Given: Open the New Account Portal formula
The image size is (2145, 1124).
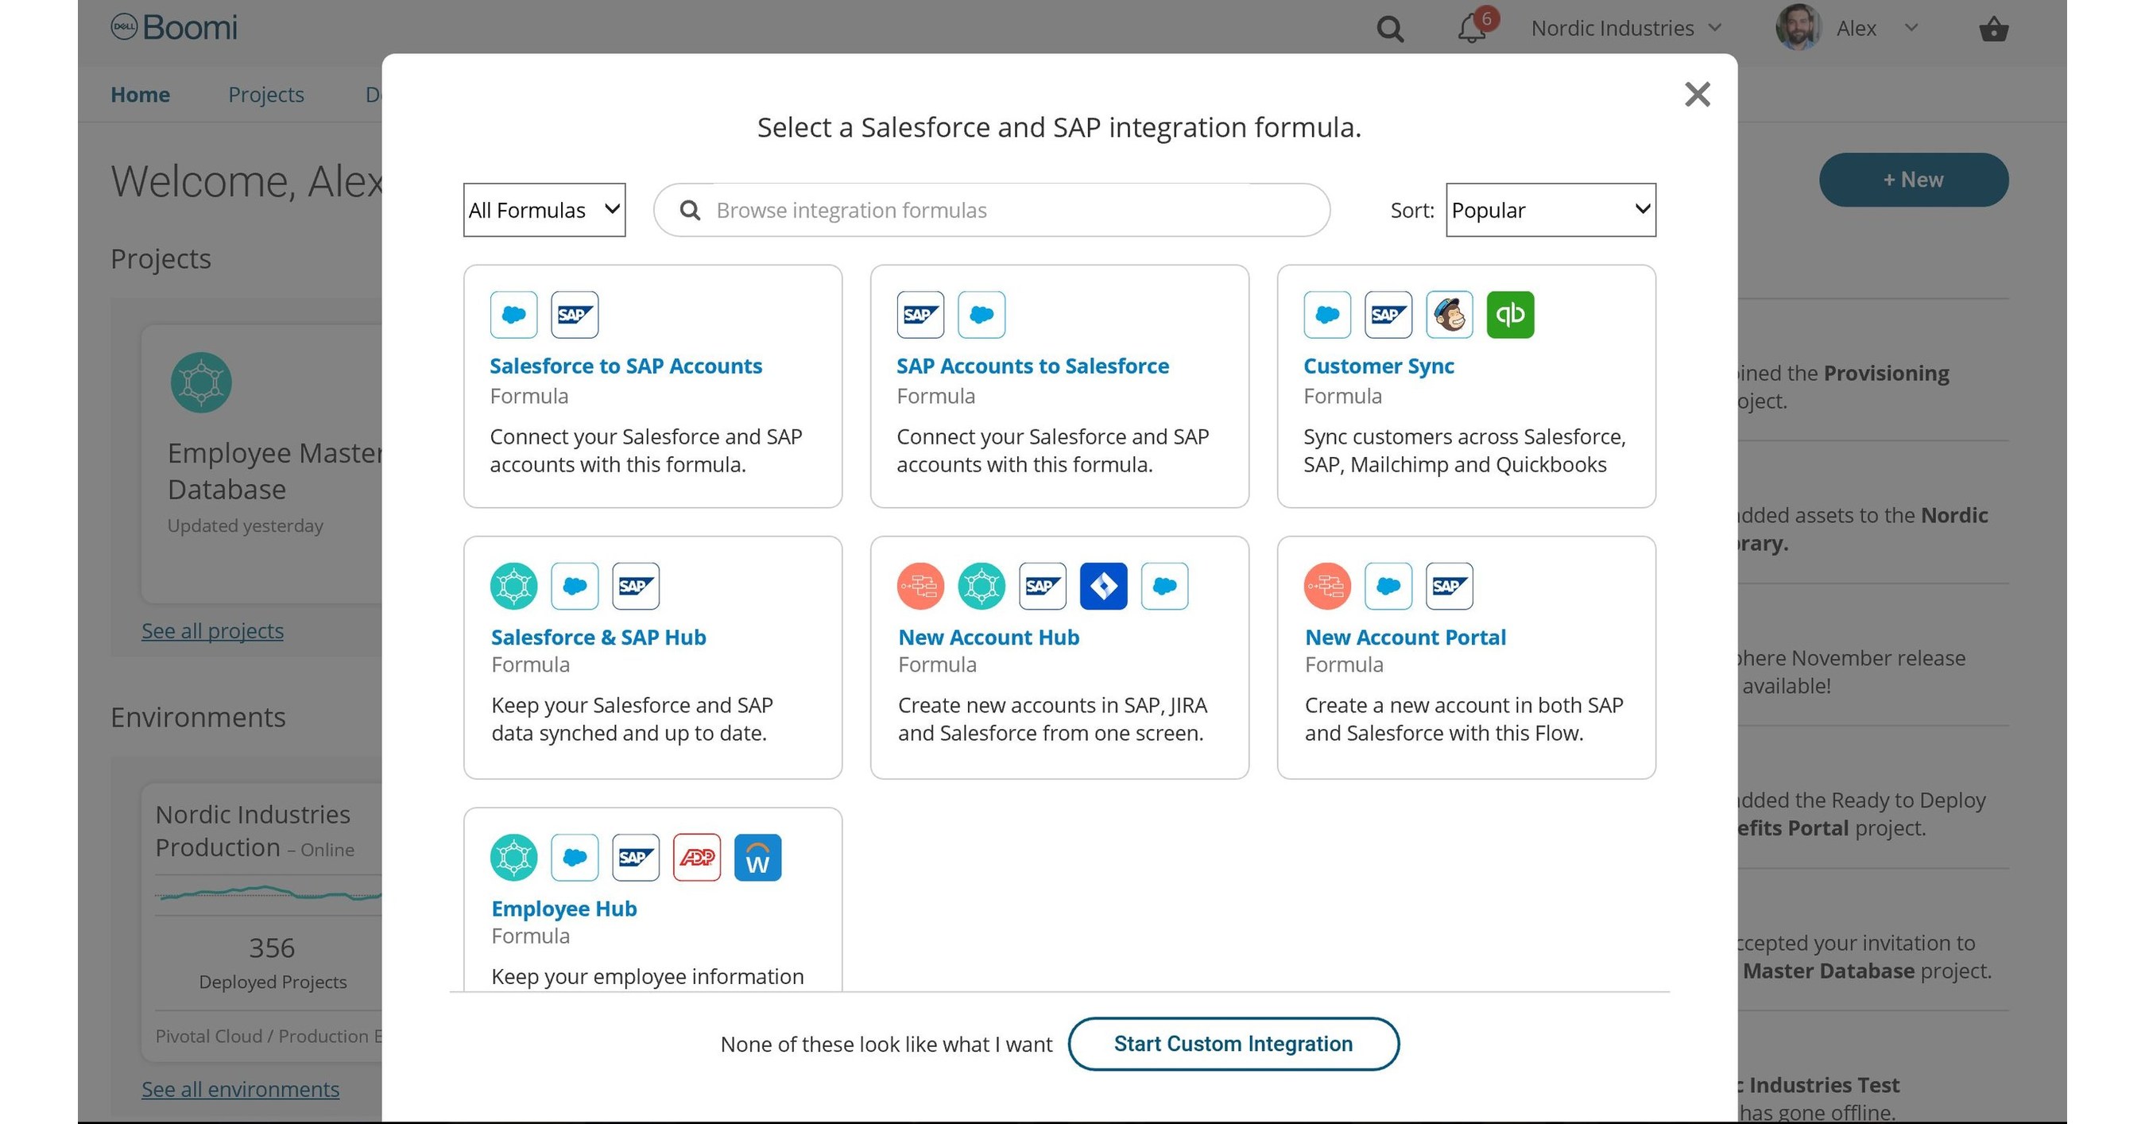Looking at the screenshot, I should click(x=1405, y=637).
